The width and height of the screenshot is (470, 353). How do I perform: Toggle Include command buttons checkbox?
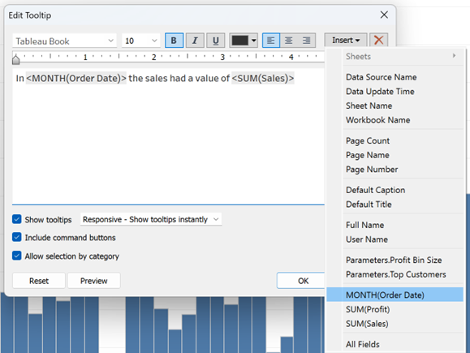(17, 237)
